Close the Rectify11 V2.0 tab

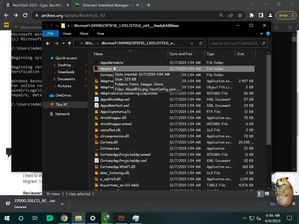tap(68, 5)
